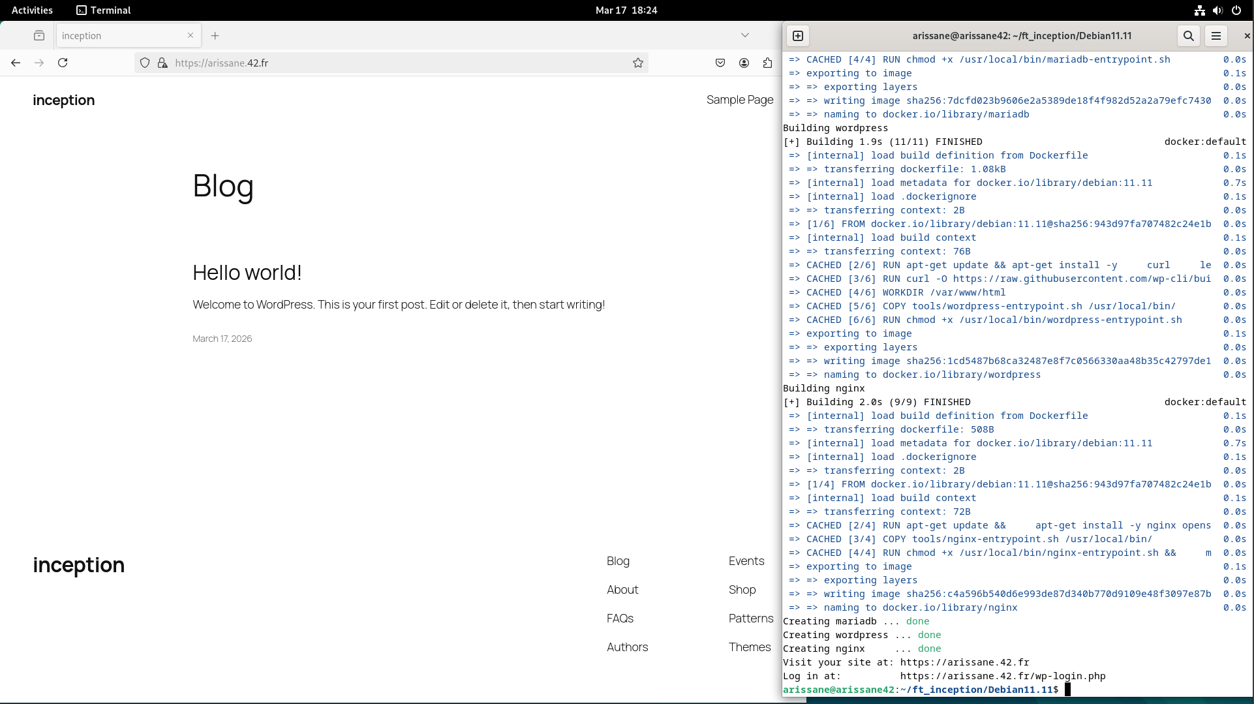Image resolution: width=1254 pixels, height=704 pixels.
Task: Save page to Pocket
Action: pyautogui.click(x=720, y=63)
